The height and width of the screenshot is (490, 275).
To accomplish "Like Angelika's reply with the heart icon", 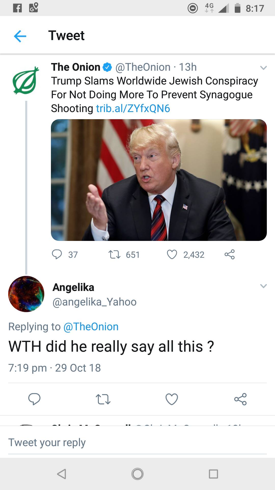I will point(171,399).
